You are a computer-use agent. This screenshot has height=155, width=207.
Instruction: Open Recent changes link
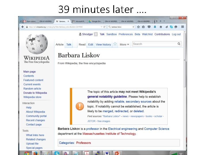pos(35,120)
